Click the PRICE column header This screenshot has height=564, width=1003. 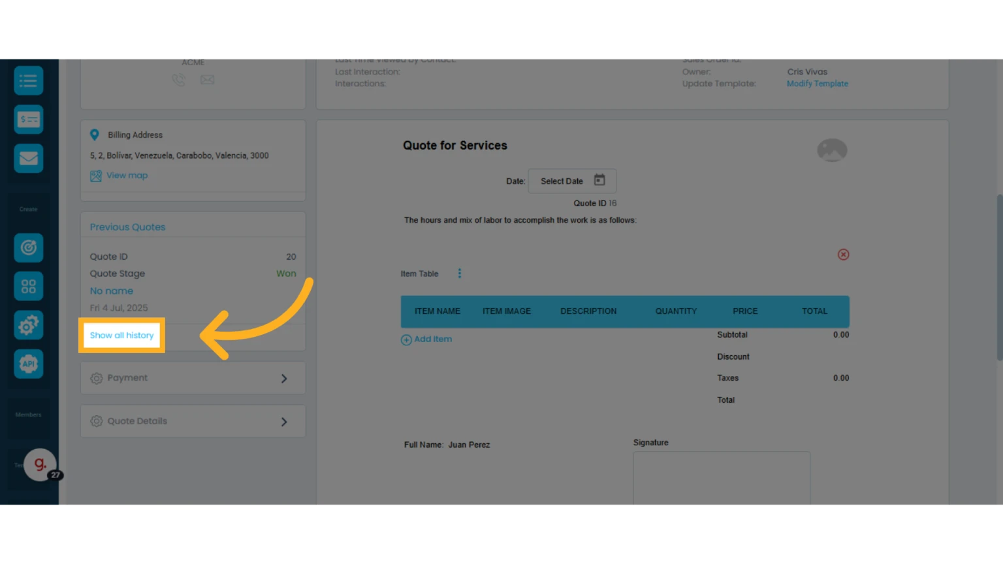tap(745, 311)
